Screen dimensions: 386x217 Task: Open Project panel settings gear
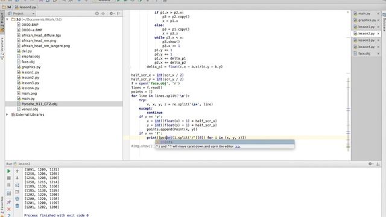click(x=112, y=13)
